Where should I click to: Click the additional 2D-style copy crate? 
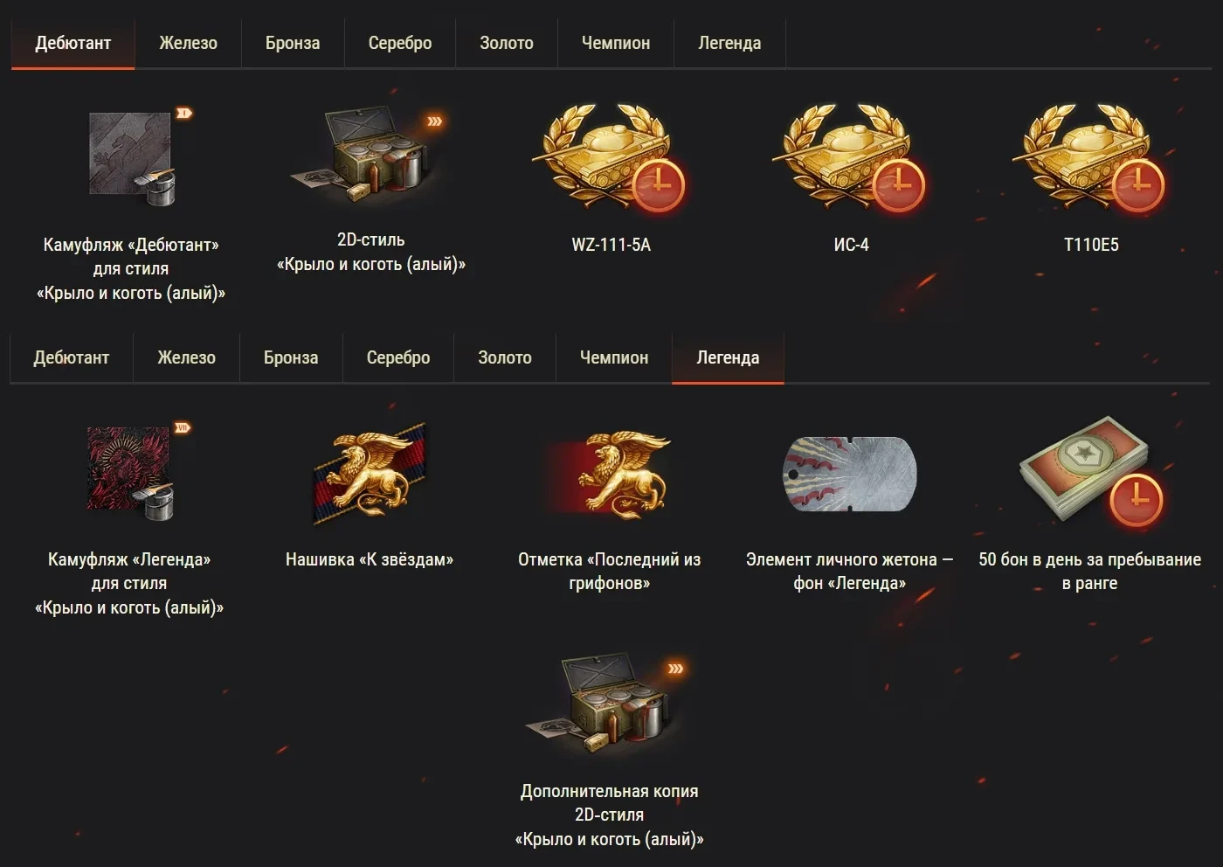click(610, 705)
